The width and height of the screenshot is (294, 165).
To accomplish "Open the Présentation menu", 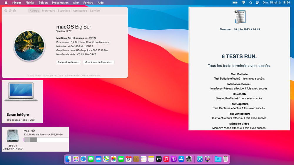I will [60, 3].
